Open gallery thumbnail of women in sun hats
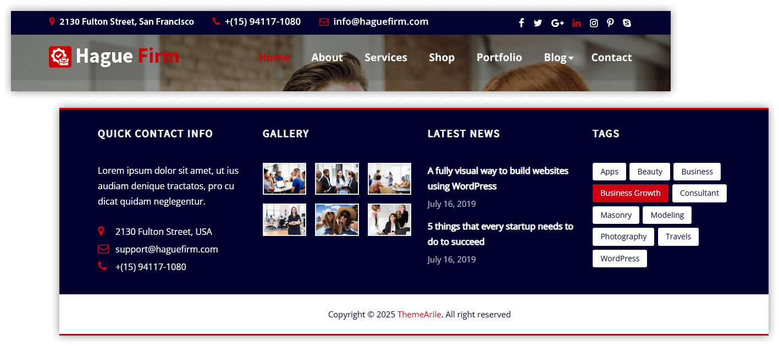 point(336,219)
